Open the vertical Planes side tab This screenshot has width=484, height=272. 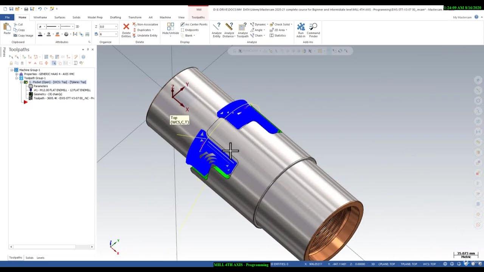click(x=4, y=52)
